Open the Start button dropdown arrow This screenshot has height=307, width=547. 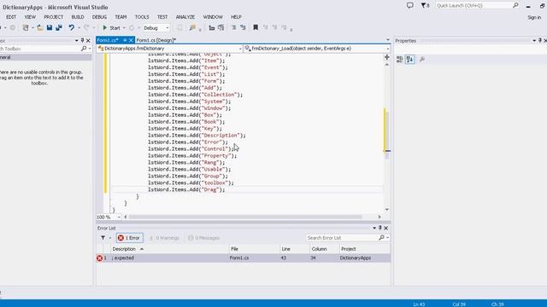[x=124, y=28]
